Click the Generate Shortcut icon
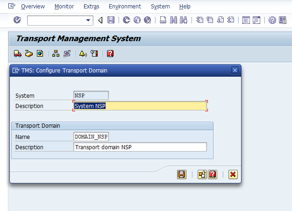 click(256, 20)
